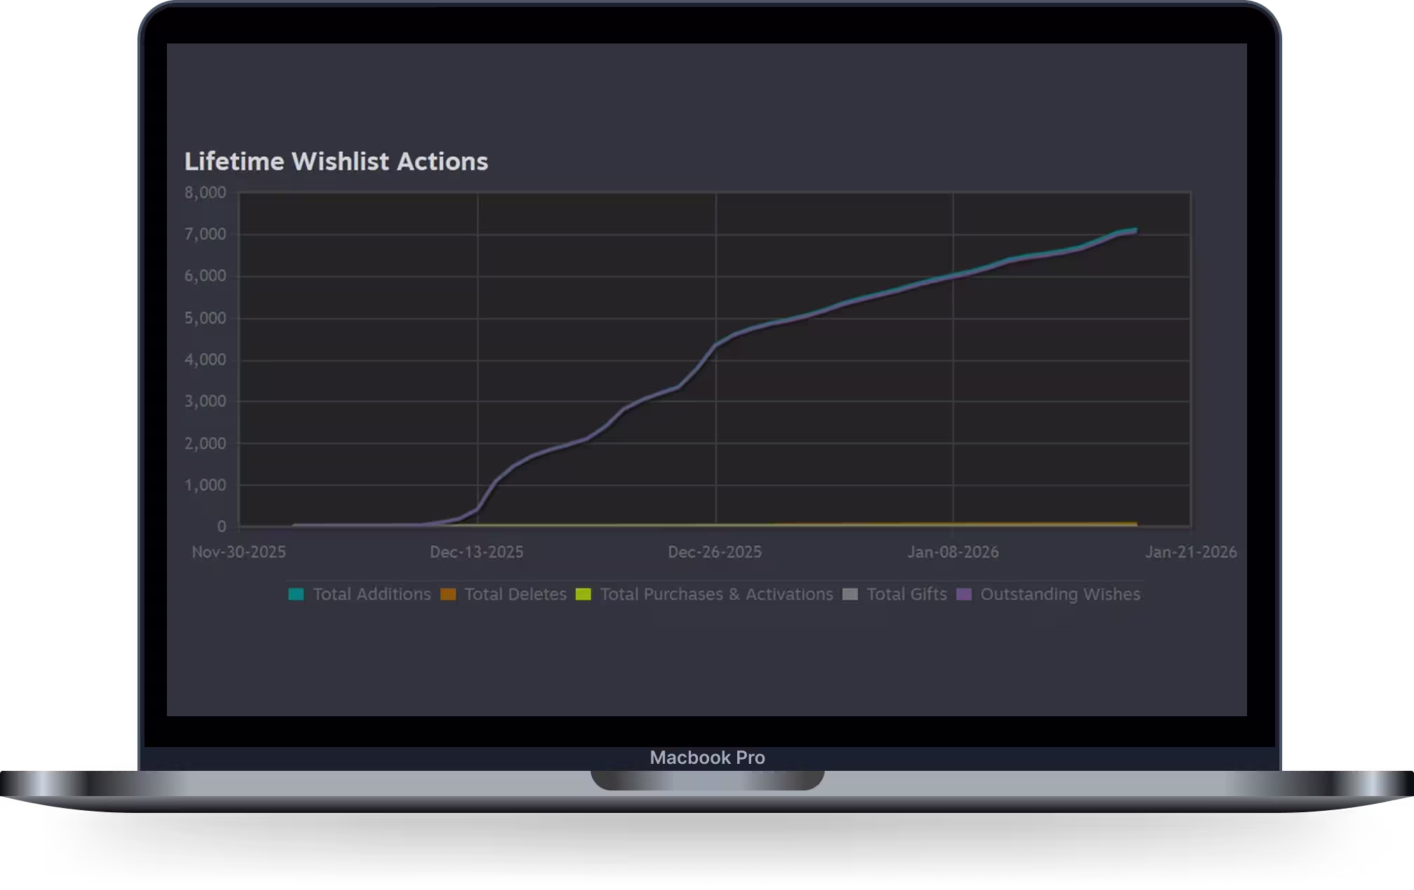1414x890 pixels.
Task: Click the Total Purchases & Activations label
Action: pyautogui.click(x=716, y=594)
